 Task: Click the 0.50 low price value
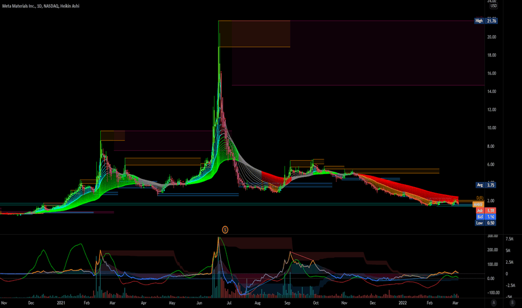pyautogui.click(x=491, y=223)
